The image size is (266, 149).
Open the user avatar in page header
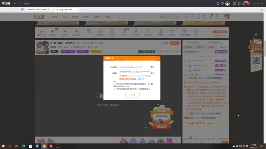coord(227,17)
